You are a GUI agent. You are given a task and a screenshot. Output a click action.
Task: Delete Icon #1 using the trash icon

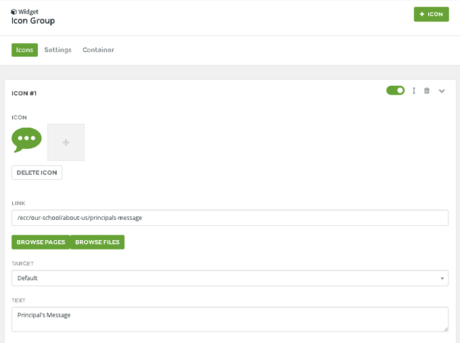pyautogui.click(x=427, y=91)
